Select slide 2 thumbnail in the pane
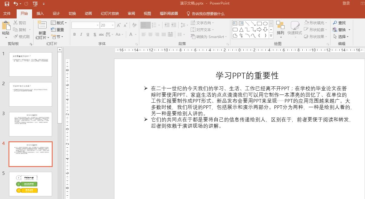 coord(30,94)
